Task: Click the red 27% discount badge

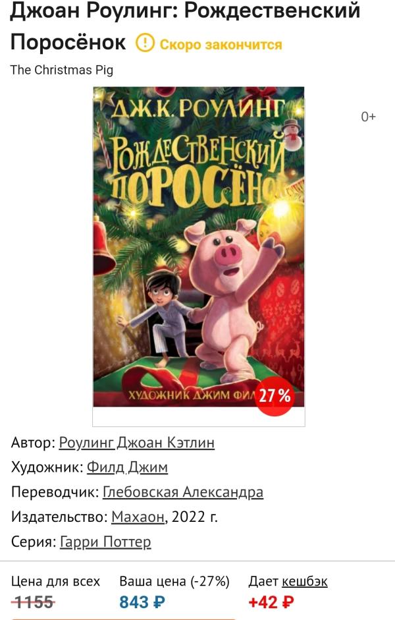Action: point(275,396)
